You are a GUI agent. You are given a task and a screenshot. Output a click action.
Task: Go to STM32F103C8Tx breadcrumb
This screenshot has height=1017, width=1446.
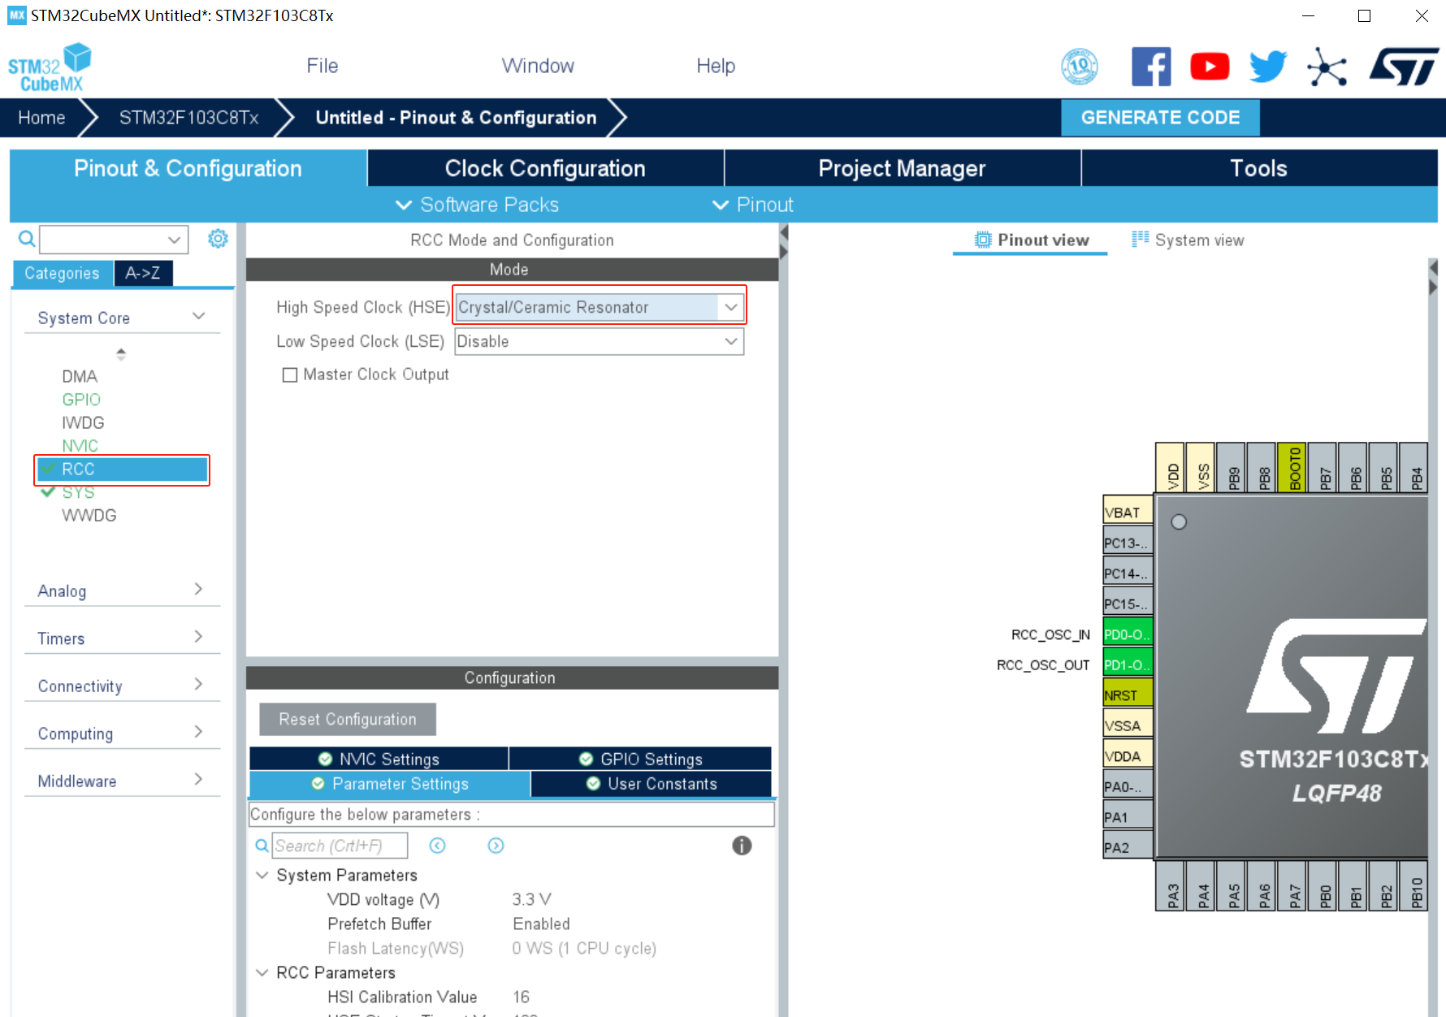(188, 118)
